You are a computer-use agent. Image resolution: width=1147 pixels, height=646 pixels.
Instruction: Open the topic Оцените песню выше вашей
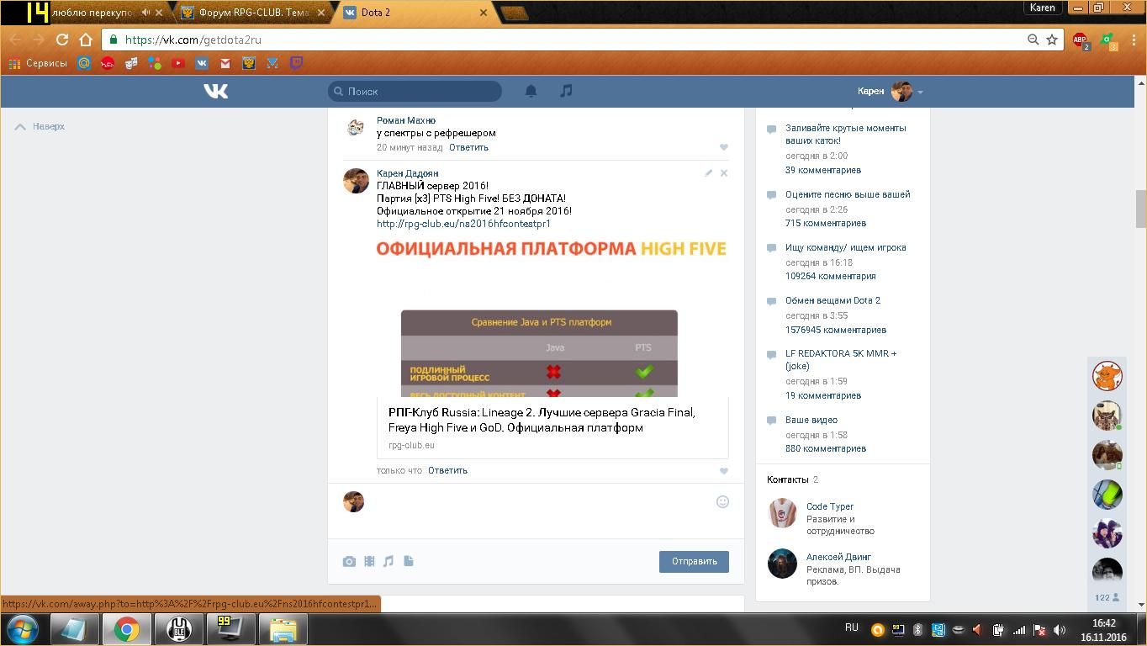pyautogui.click(x=848, y=194)
